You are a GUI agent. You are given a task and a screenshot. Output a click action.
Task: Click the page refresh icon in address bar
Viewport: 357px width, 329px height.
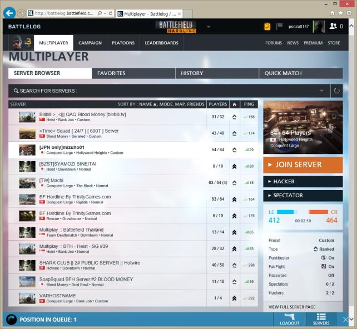(111, 13)
